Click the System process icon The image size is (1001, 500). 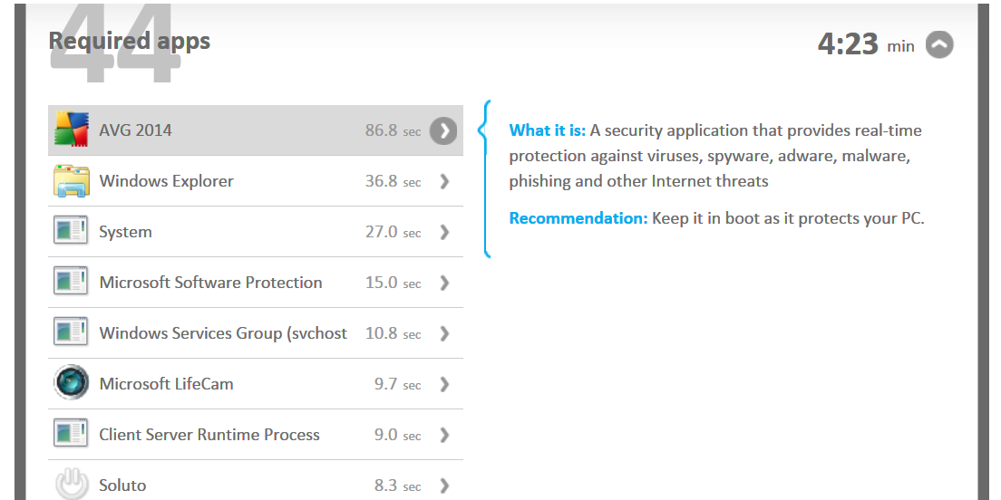(71, 232)
